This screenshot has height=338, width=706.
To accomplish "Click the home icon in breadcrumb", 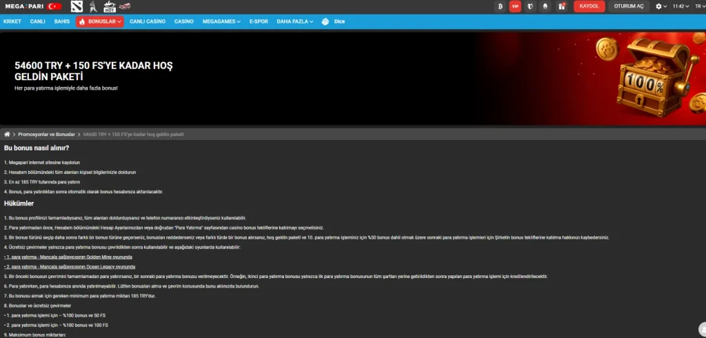I will [7, 135].
